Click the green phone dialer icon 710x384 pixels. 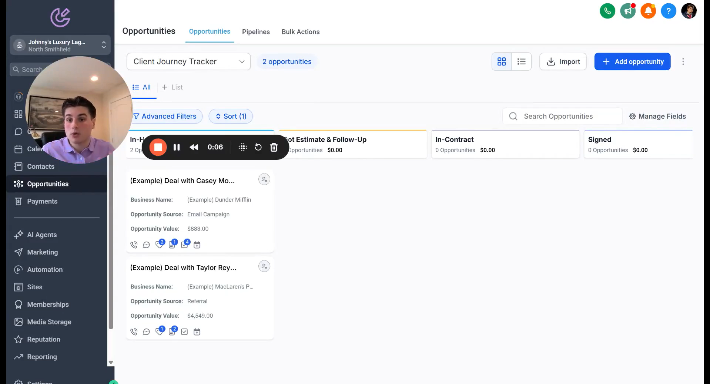click(x=607, y=11)
